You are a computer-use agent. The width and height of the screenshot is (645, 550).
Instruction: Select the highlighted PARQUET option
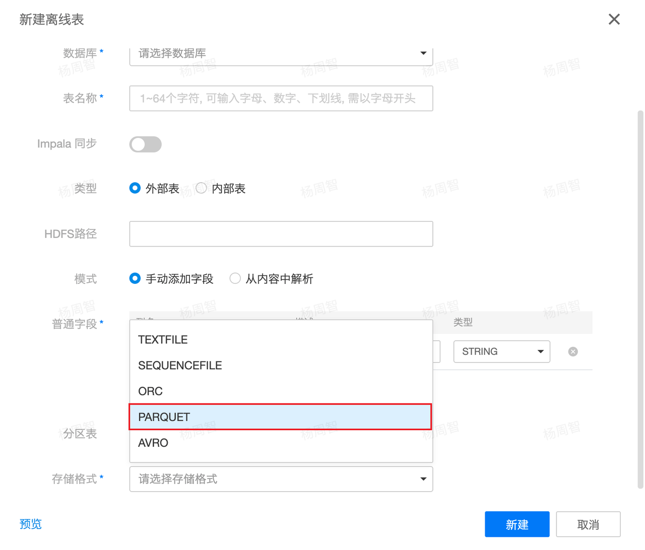(x=280, y=417)
